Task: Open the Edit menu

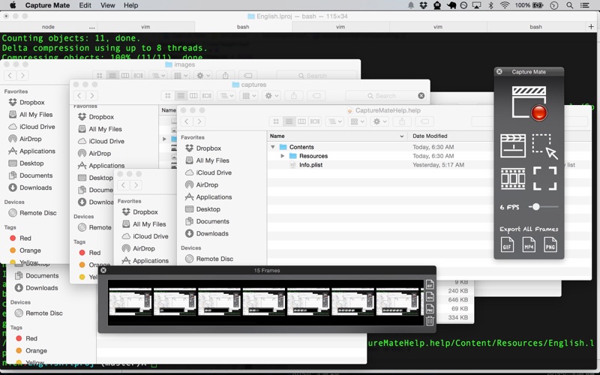Action: coord(85,5)
